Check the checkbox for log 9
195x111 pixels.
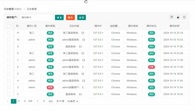[x=9, y=46]
